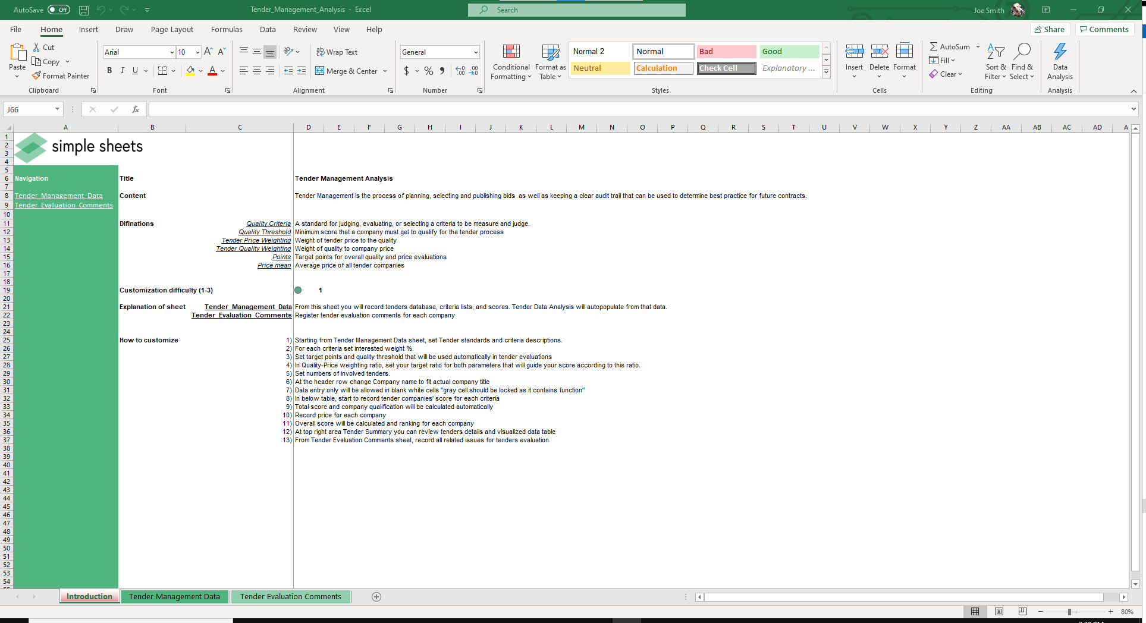Follow the Tender_Management_Data navigation link
1146x623 pixels.
click(x=59, y=196)
